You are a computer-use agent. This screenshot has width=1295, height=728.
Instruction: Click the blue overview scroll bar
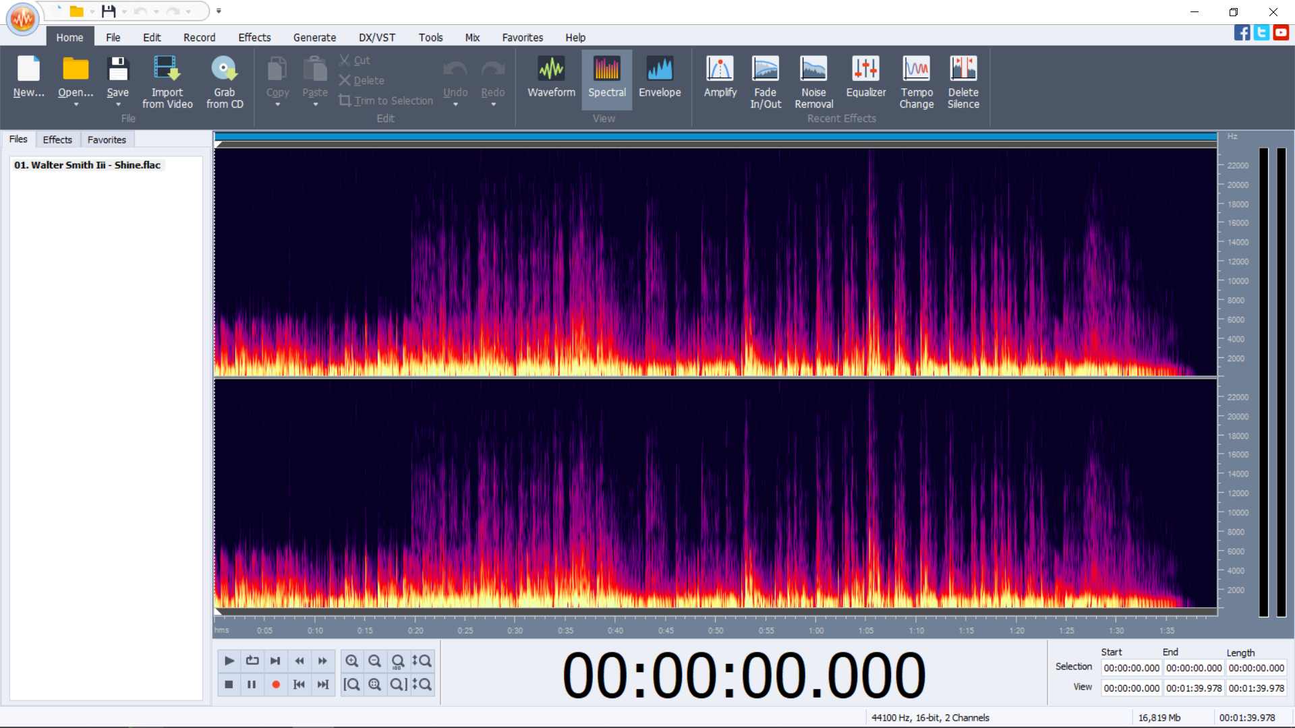pos(715,136)
